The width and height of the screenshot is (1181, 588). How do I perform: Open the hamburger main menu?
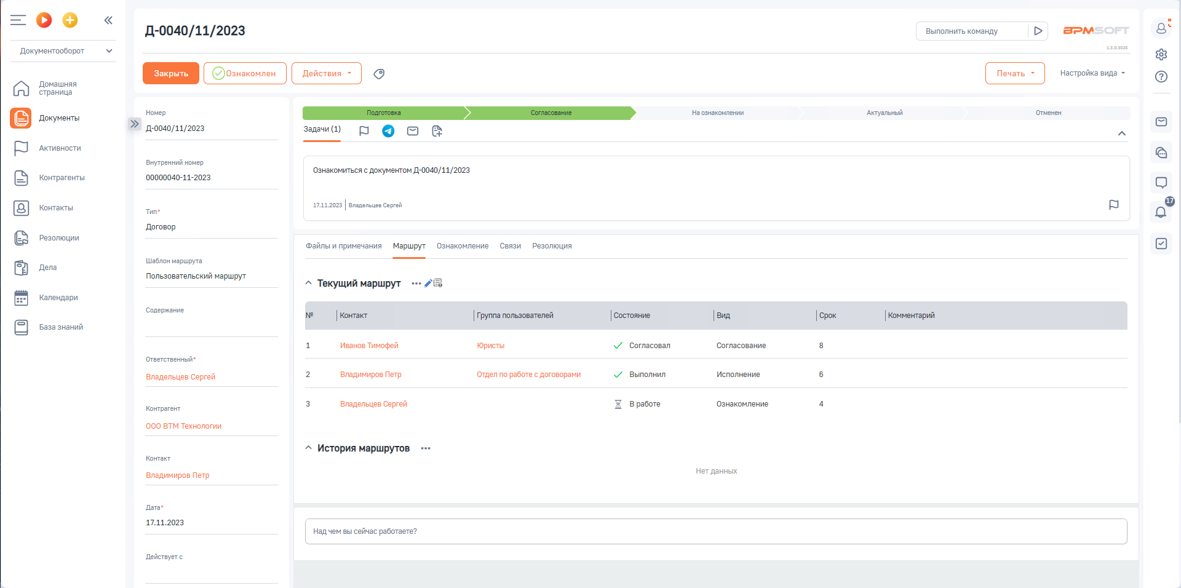click(x=18, y=20)
